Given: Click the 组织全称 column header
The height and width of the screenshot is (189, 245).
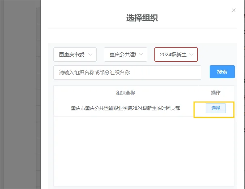Looking at the screenshot, I should 126,93.
